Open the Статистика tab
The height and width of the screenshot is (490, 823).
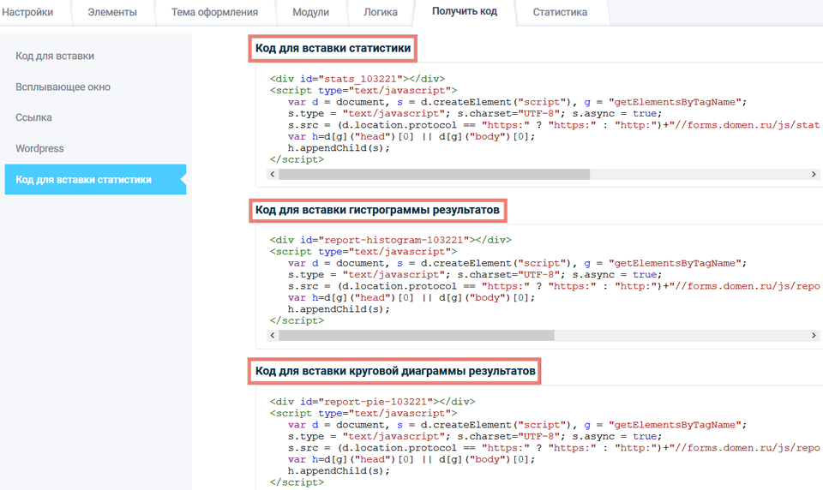click(x=560, y=13)
